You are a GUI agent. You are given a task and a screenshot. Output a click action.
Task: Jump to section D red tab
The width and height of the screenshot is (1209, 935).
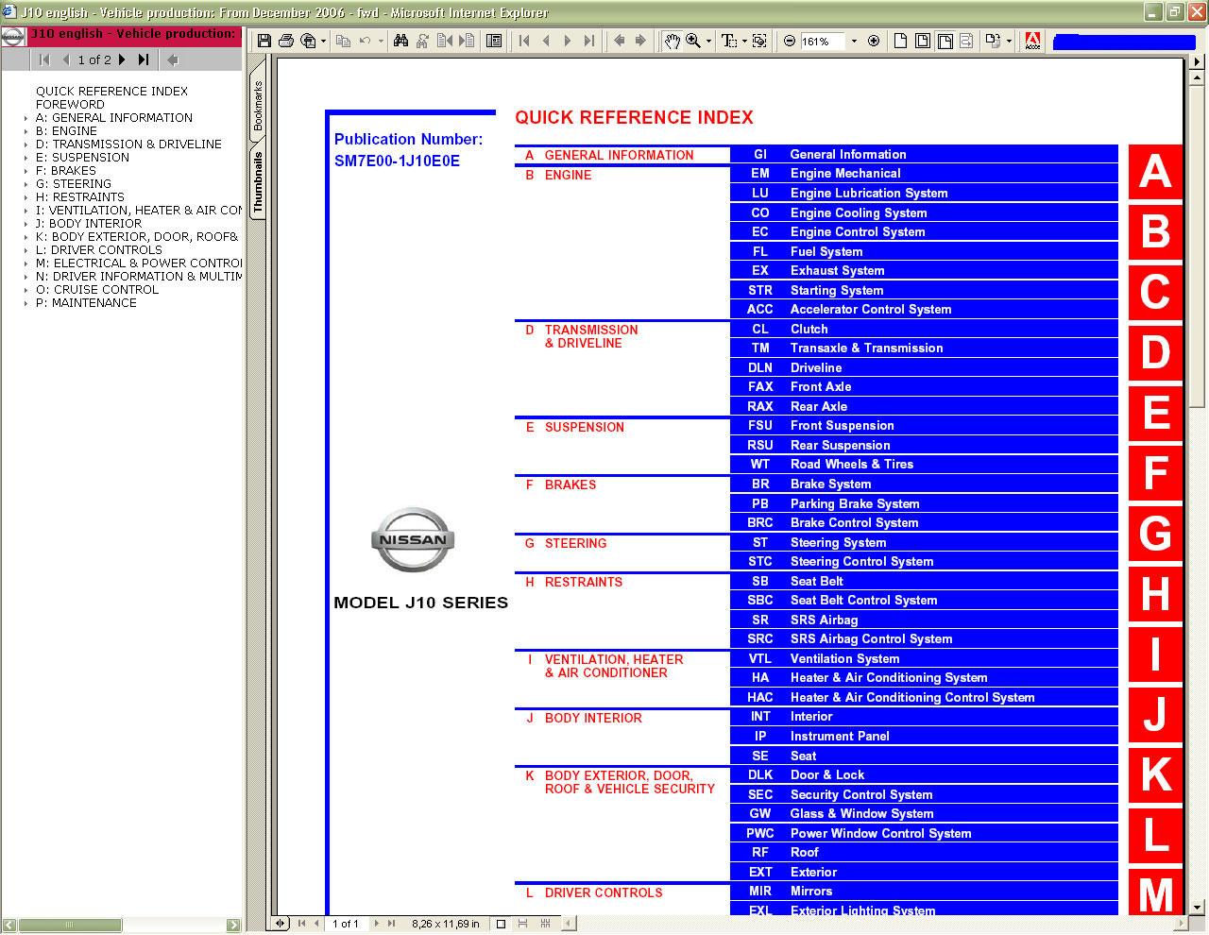click(x=1155, y=352)
